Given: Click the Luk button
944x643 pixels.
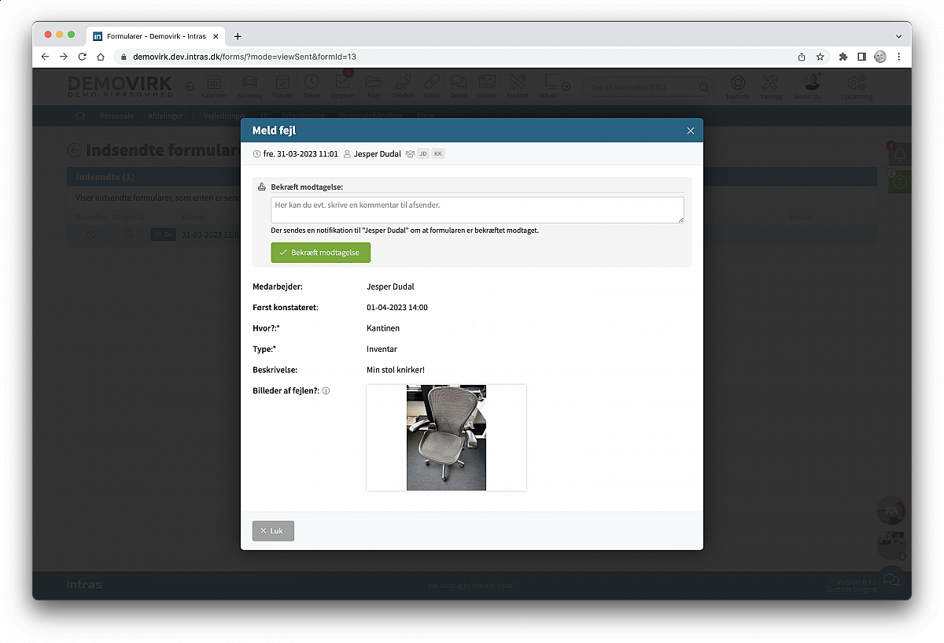Looking at the screenshot, I should [x=273, y=530].
